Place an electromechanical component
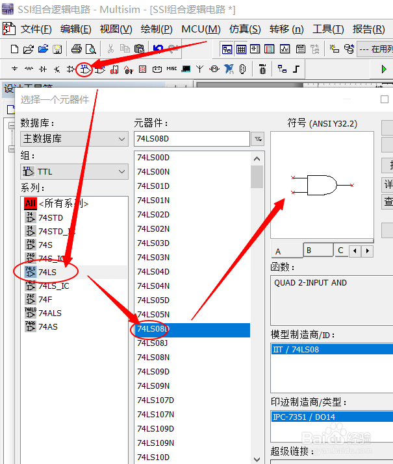Image resolution: width=393 pixels, height=464 pixels. click(x=214, y=69)
